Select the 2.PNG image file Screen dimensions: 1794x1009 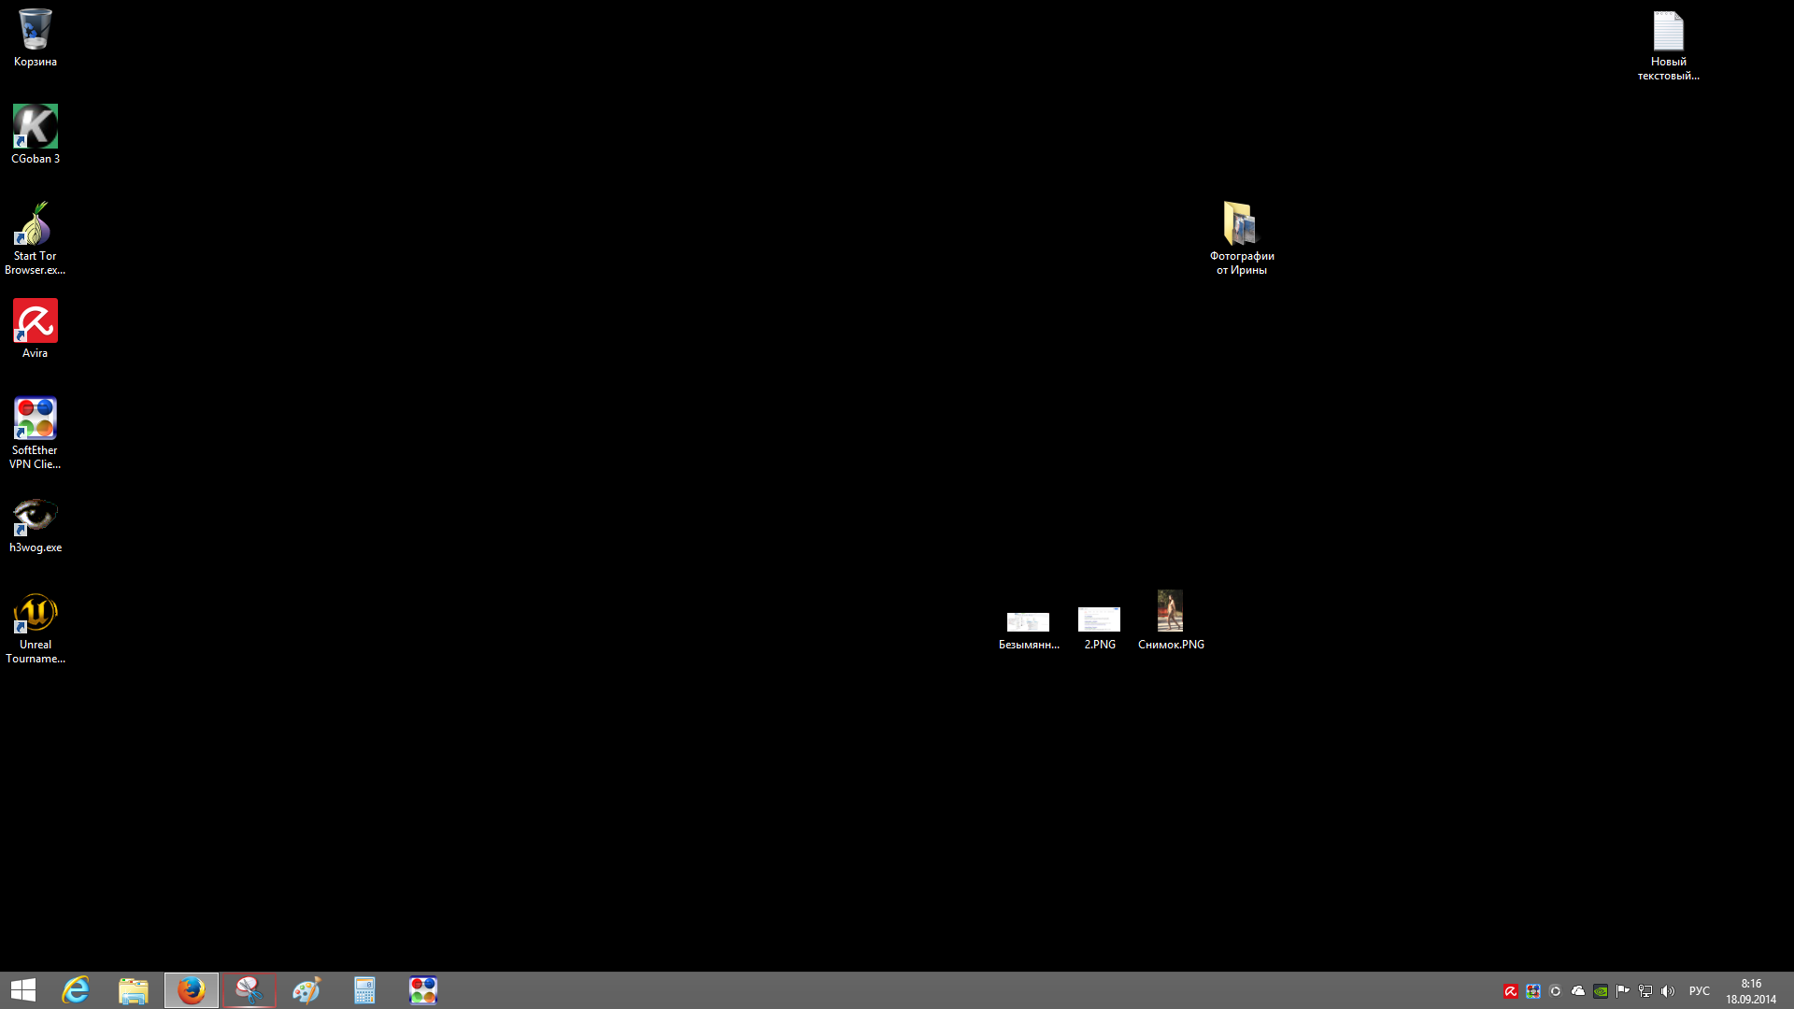(x=1099, y=620)
